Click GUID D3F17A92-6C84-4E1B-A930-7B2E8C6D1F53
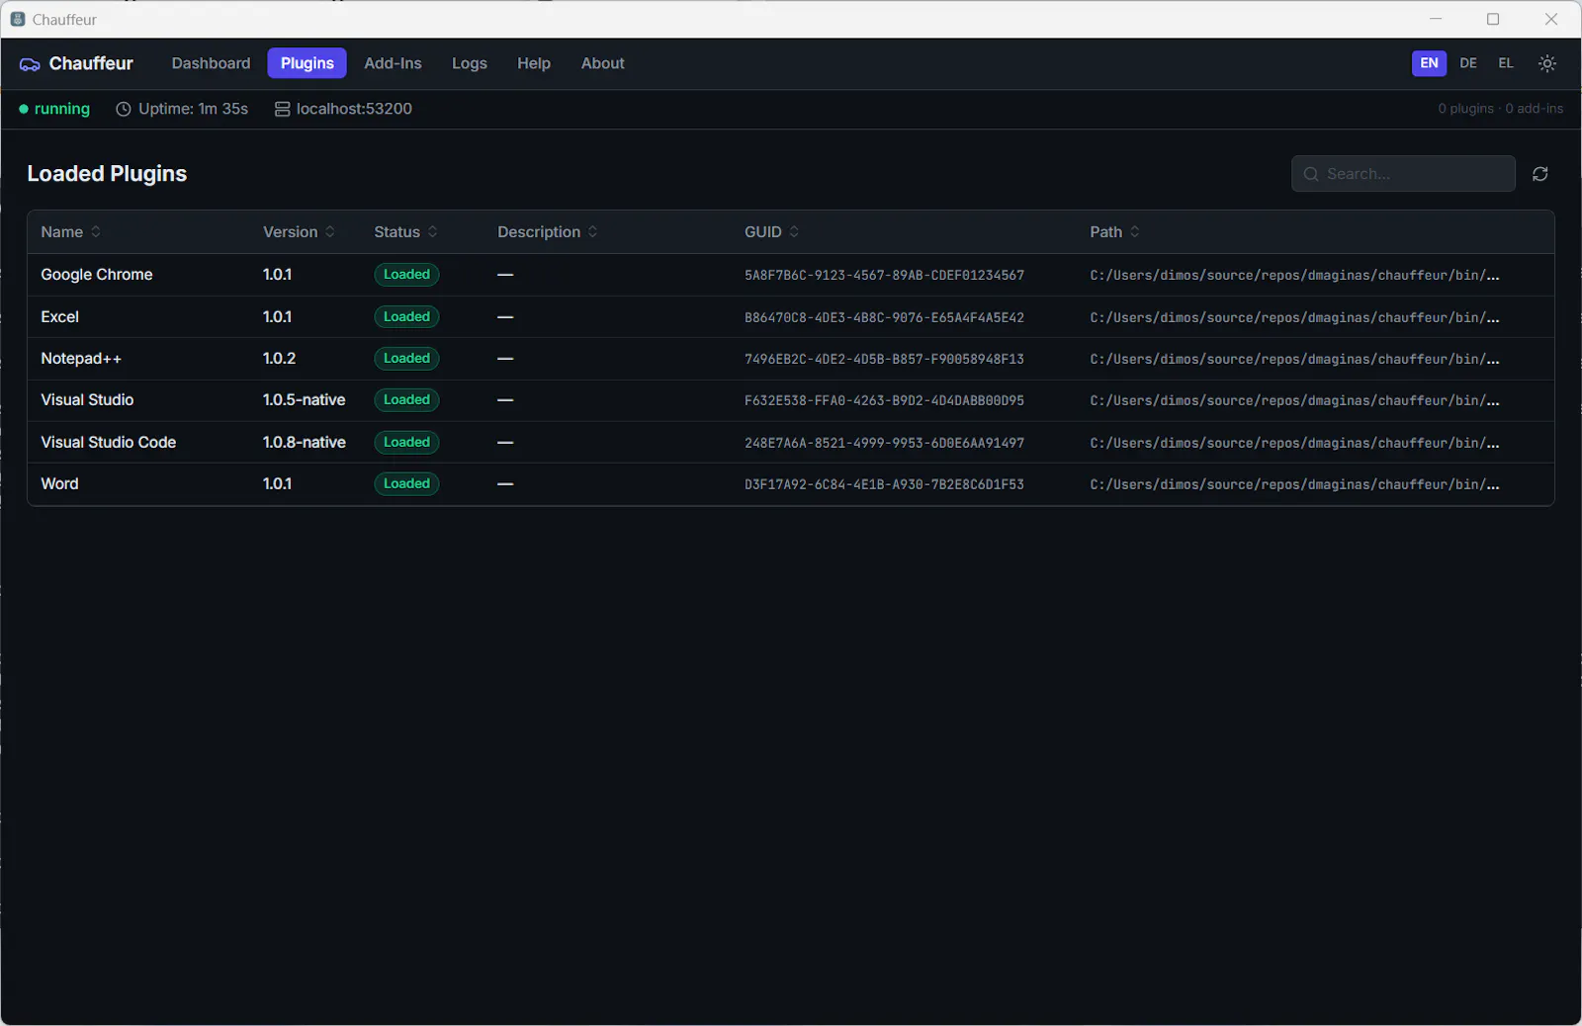 (x=884, y=485)
